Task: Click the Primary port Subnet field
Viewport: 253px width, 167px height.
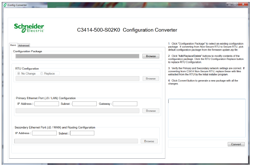Action: (85, 104)
